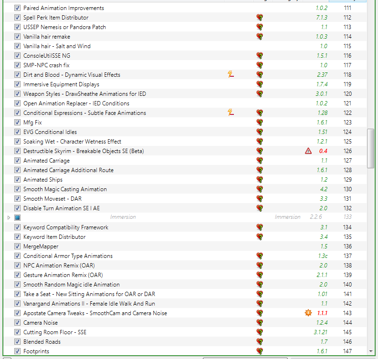Screen dimensions: 378x359
Task: Click the Nexus icon for Apostate Camera Tweaks
Action: click(260, 313)
